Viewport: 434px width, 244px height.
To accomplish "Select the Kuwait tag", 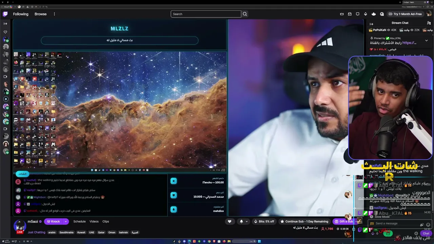I will coord(81,232).
